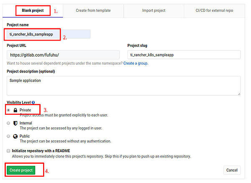Viewport: 251px width, 183px height.
Task: Click the Project URL field
Action: [x=63, y=55]
